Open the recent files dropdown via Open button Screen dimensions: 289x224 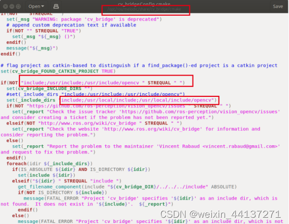(37, 6)
